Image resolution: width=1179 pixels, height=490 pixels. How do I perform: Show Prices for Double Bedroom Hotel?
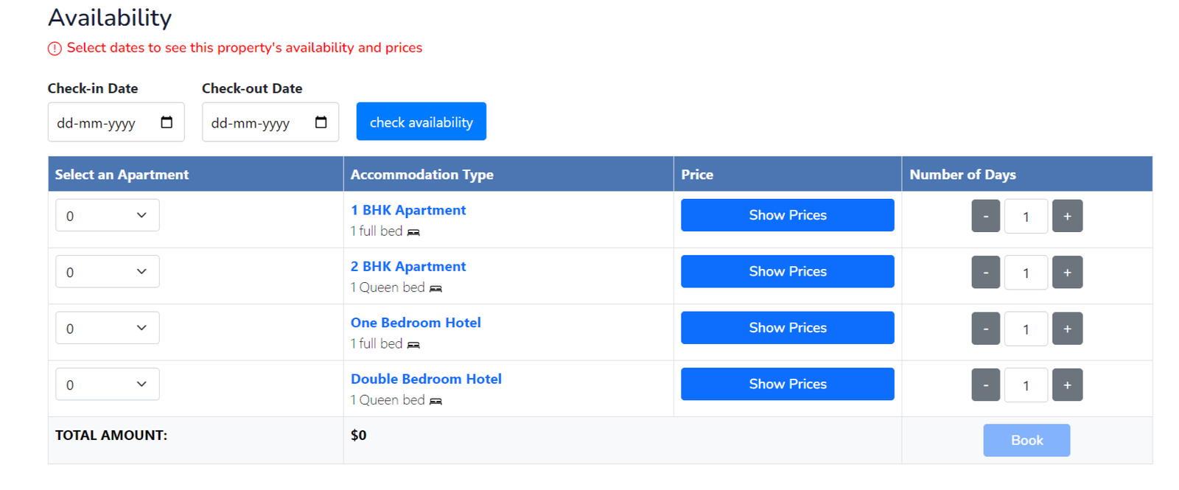coord(788,384)
